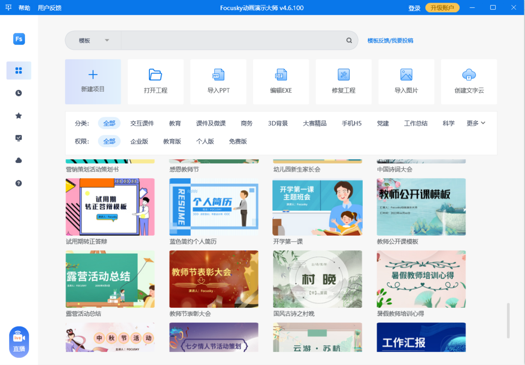Select 手机H5 category
Screen dimensions: 525x365
pyautogui.click(x=351, y=123)
